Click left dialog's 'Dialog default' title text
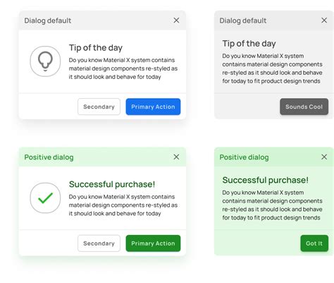The image size is (334, 283). [x=48, y=20]
